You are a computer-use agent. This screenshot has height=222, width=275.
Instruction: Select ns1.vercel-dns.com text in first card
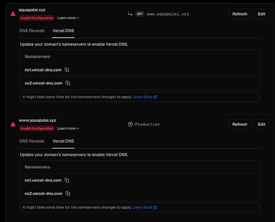[43, 70]
